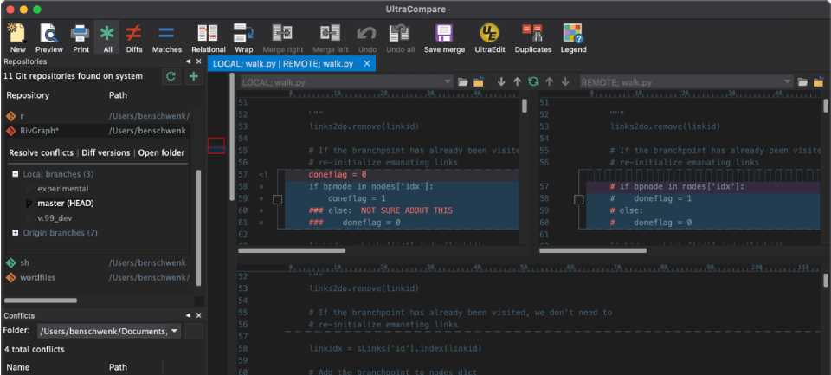The width and height of the screenshot is (831, 375).
Task: Click the Merge right icon
Action: coord(283,38)
